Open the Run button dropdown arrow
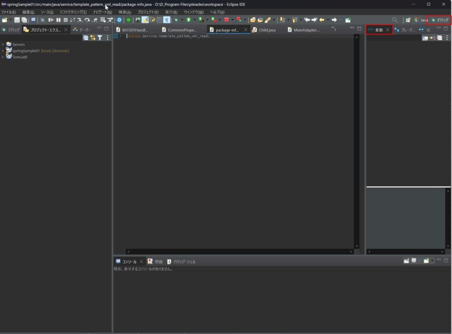 194,20
